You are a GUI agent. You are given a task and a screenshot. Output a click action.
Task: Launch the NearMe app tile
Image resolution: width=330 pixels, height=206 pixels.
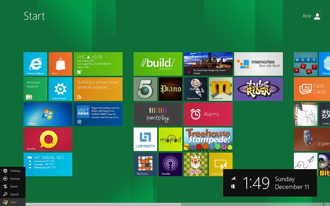coord(170,164)
